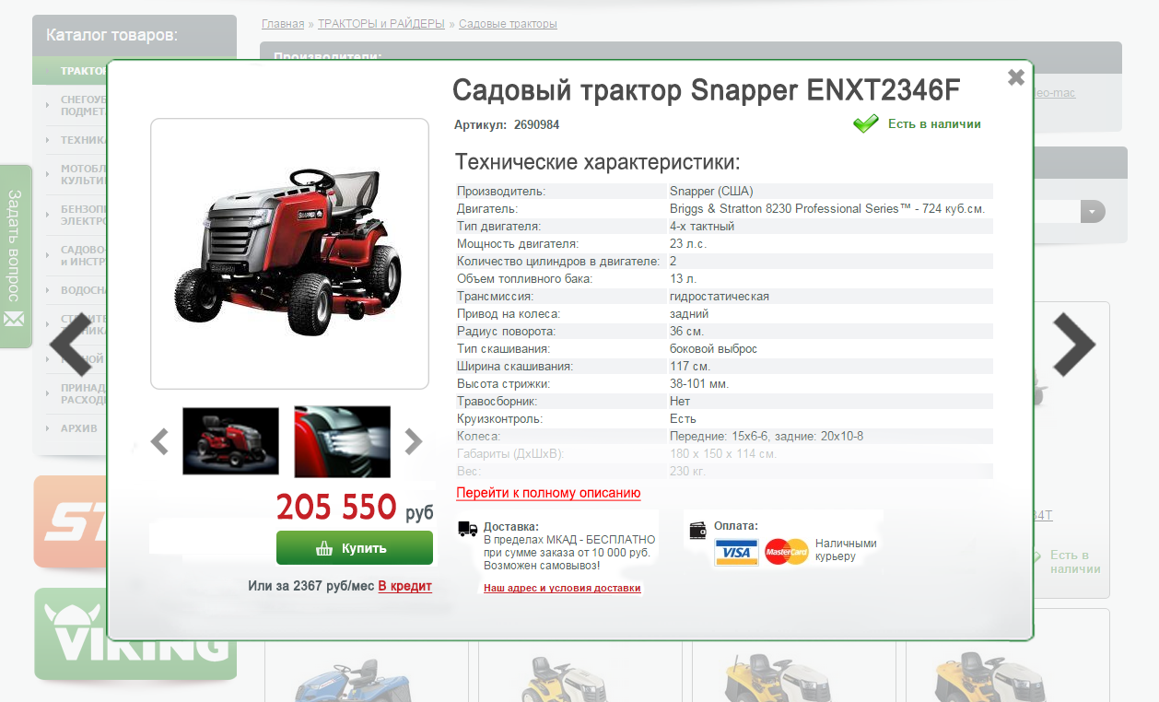Click the боковой выброс mowing type value
This screenshot has width=1159, height=702.
(x=714, y=349)
